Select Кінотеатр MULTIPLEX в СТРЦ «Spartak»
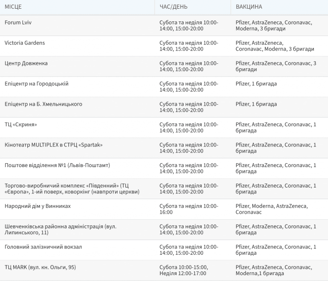Viewport: 328px width, 281px height. tap(54, 145)
